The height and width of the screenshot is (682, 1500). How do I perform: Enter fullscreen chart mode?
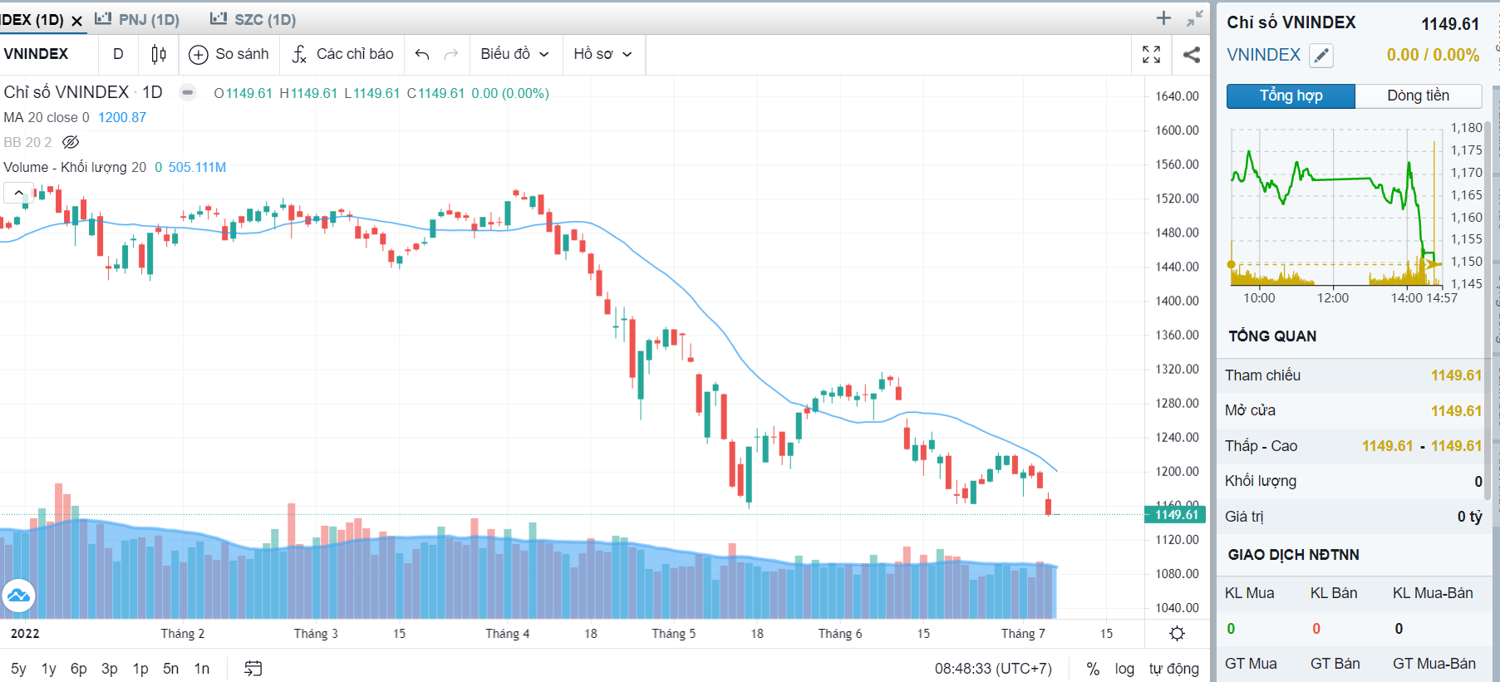(1151, 55)
